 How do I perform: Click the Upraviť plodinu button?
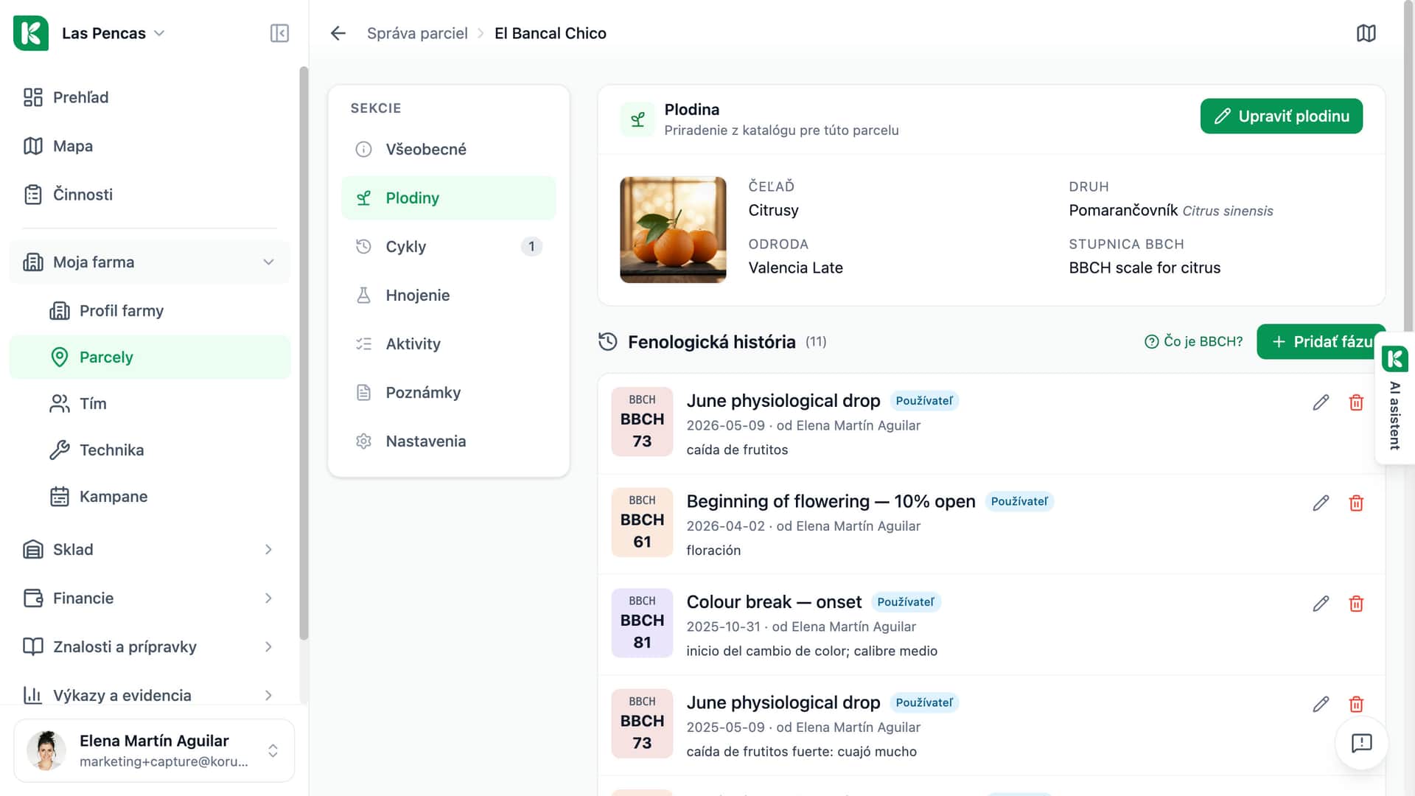pyautogui.click(x=1281, y=116)
